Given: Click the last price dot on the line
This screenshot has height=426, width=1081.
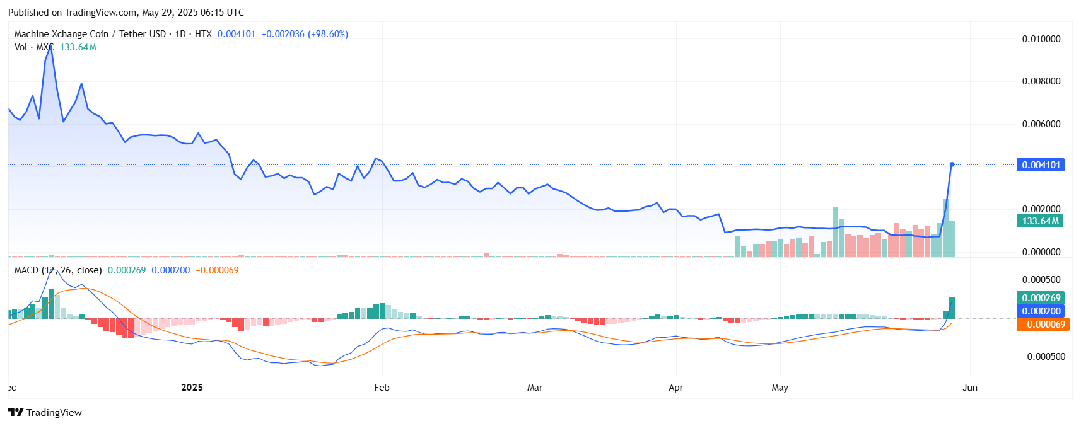Looking at the screenshot, I should point(952,164).
